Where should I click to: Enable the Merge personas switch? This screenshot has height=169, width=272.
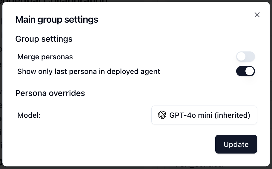tap(245, 57)
